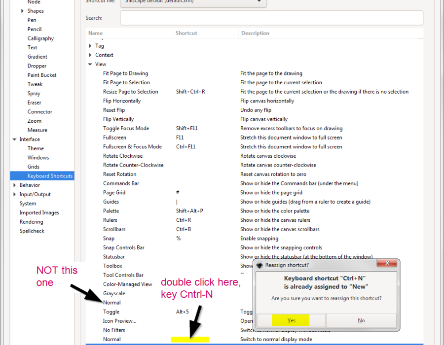
Task: Click the Rotate Clockwise row
Action: [254, 156]
